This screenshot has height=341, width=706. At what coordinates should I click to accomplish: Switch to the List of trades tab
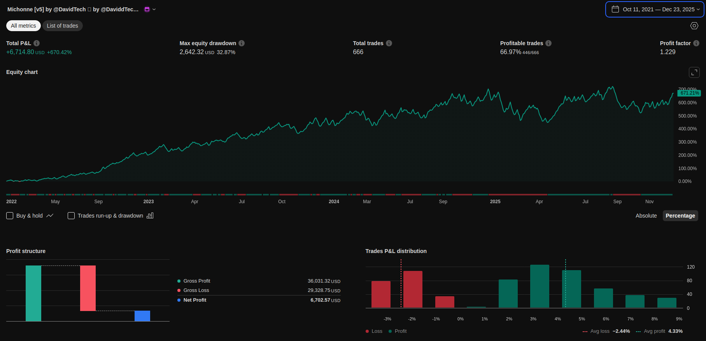pos(62,26)
